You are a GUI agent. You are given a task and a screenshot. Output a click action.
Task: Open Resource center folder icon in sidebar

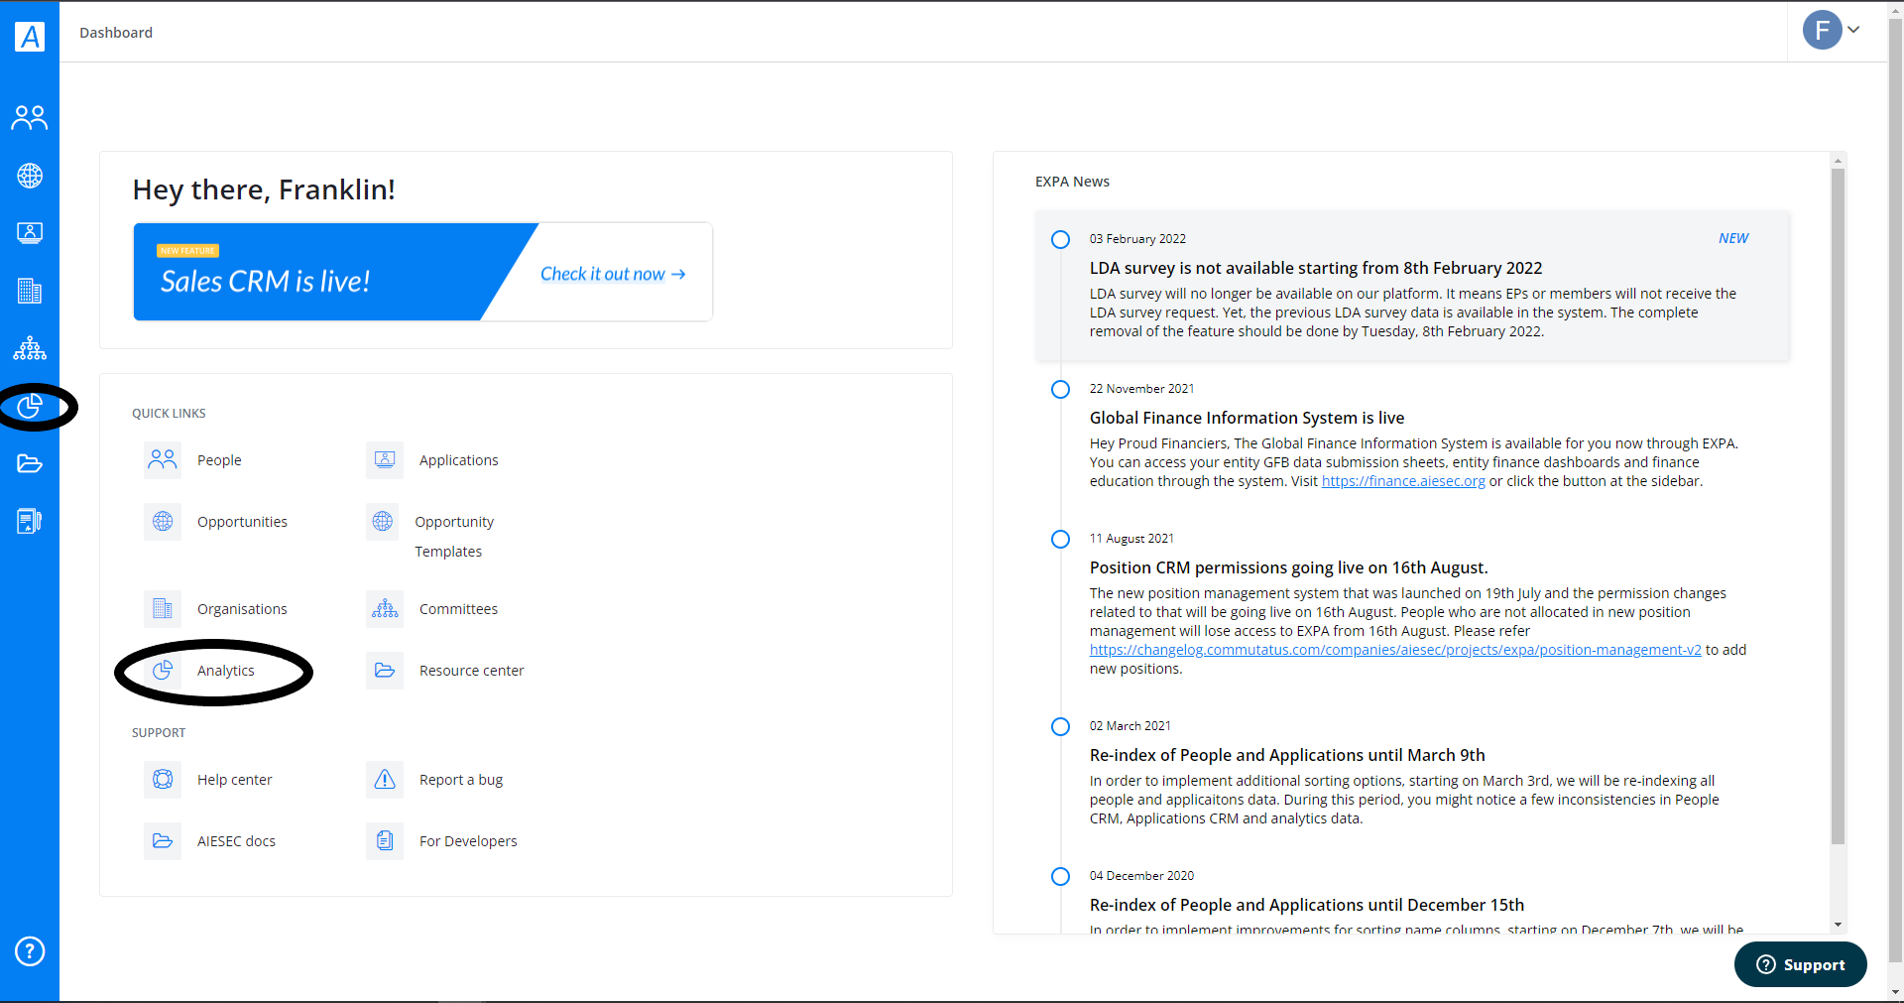tap(30, 463)
